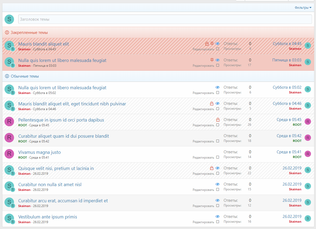Select the checkbox on pinned 'Mauris blandit aliquet elit'
The width and height of the screenshot is (316, 229).
[x=218, y=49]
